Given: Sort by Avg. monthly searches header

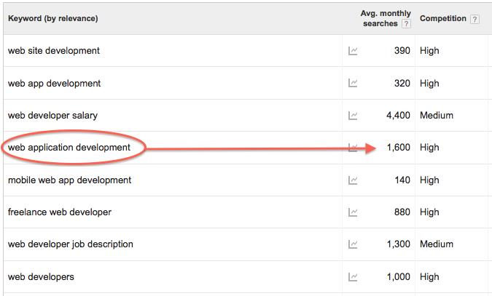Looking at the screenshot, I should (386, 18).
